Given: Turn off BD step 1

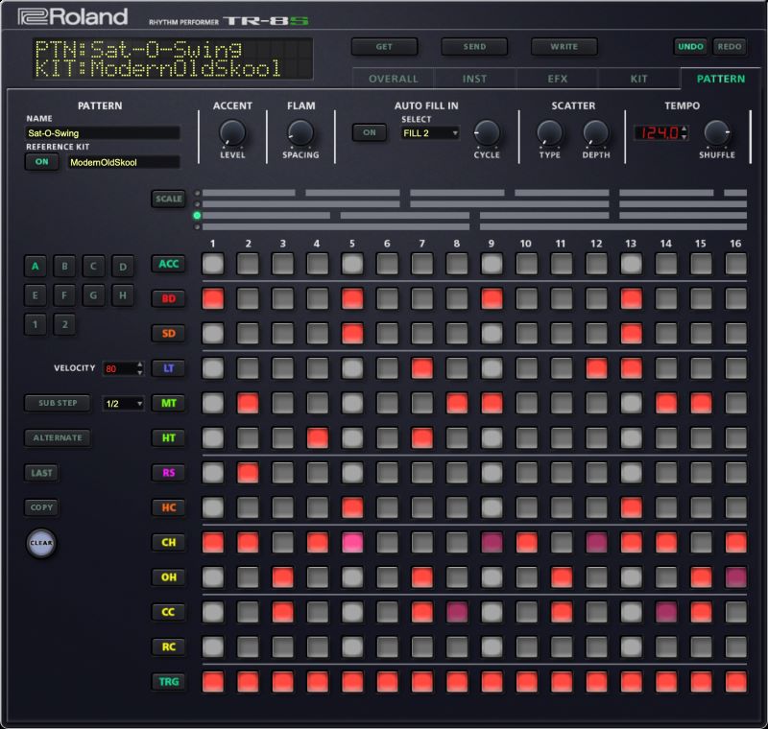Looking at the screenshot, I should point(213,298).
